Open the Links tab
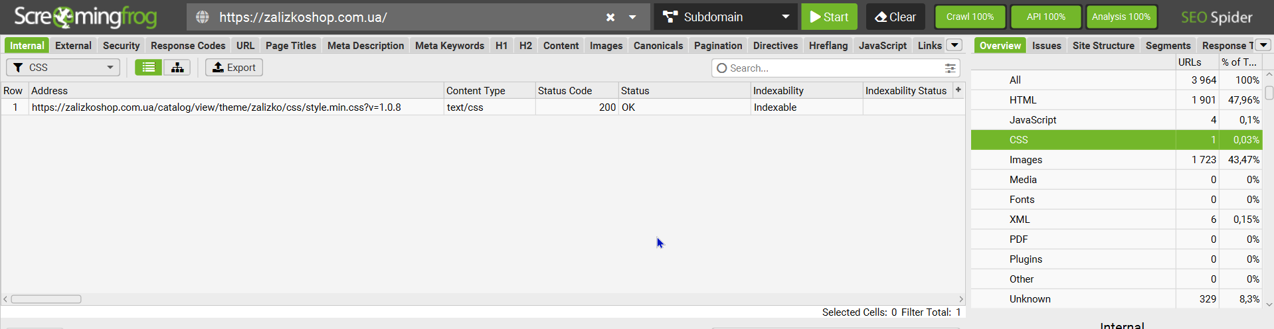Screen dimensions: 1274x329 pos(929,45)
